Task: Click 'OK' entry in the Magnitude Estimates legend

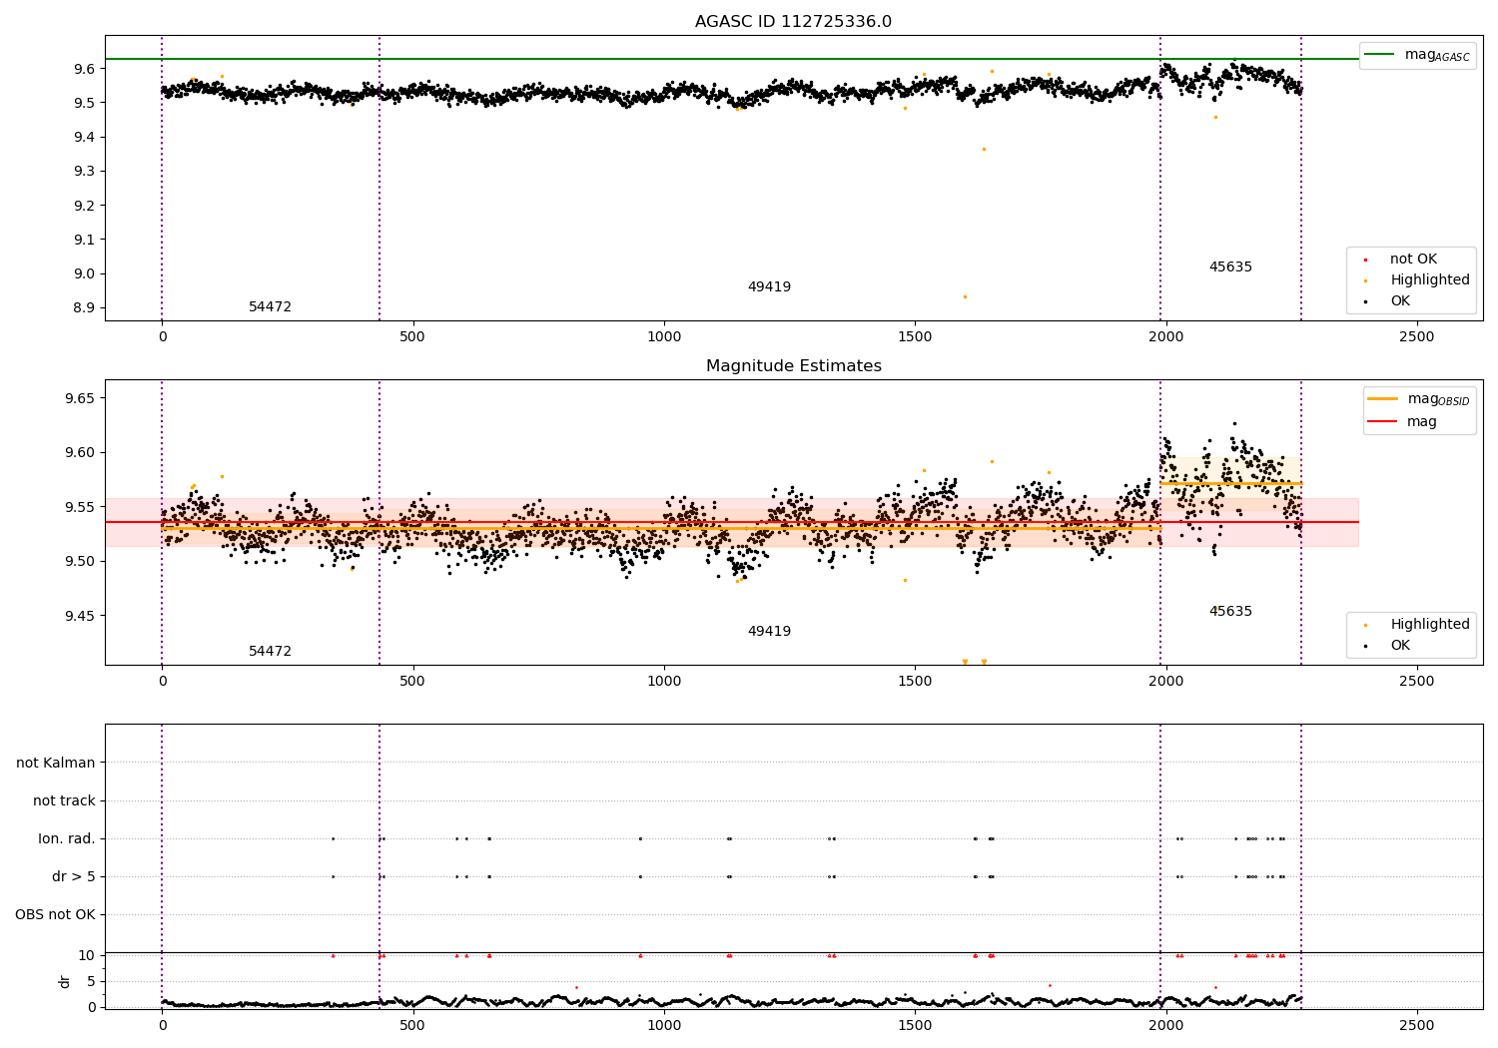Action: point(1400,646)
